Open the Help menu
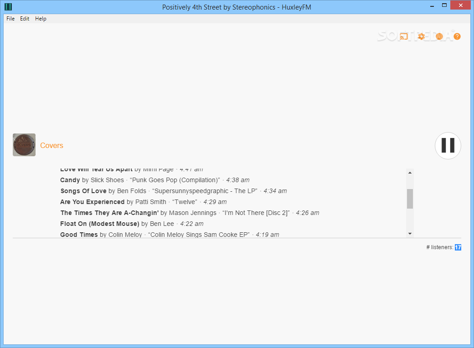474x348 pixels. pos(41,19)
